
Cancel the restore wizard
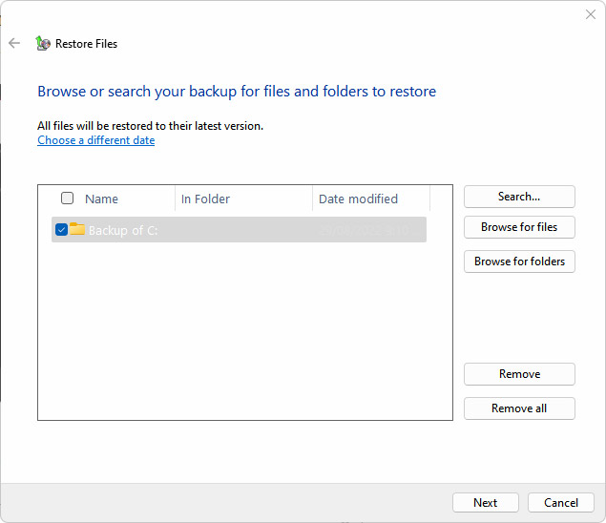click(561, 503)
